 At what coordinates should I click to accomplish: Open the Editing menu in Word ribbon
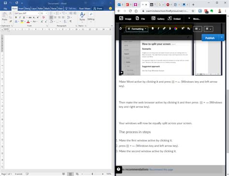[91, 16]
